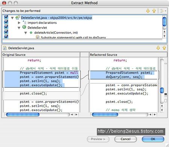Click the dialog resize grip corner

pyautogui.click(x=167, y=145)
